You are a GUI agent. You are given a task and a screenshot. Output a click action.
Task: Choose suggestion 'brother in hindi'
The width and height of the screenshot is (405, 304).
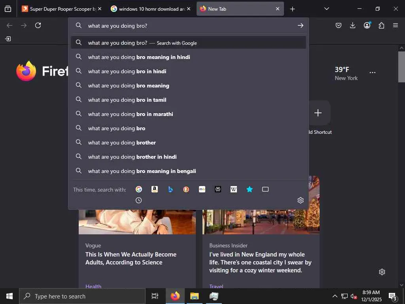coord(188,157)
